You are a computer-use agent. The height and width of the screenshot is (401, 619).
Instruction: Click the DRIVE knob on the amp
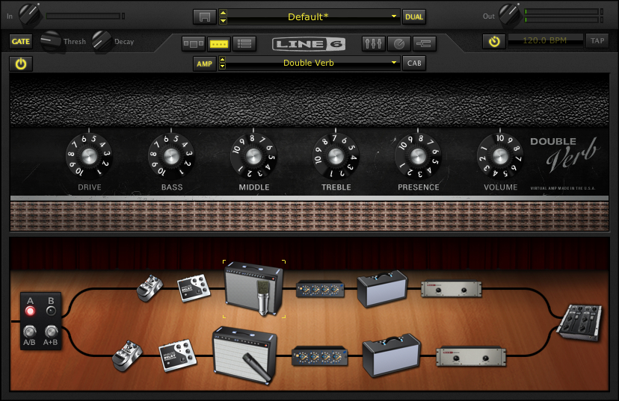(89, 156)
